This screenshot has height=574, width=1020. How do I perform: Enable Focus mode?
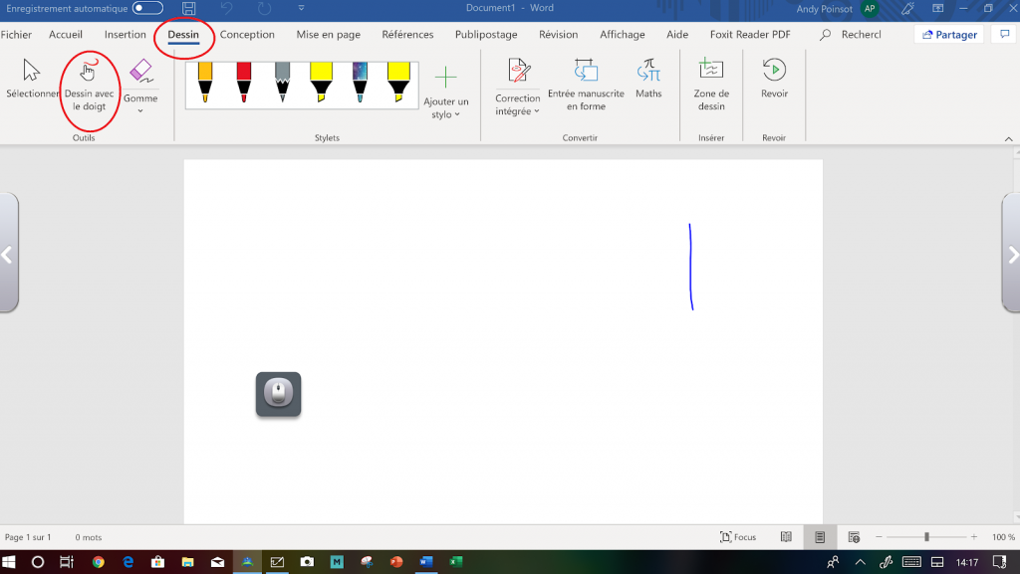[738, 537]
